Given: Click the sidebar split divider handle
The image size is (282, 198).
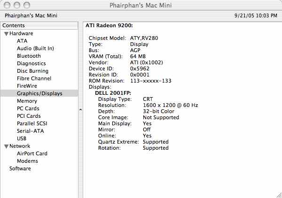Looking at the screenshot, I should (x=79, y=109).
